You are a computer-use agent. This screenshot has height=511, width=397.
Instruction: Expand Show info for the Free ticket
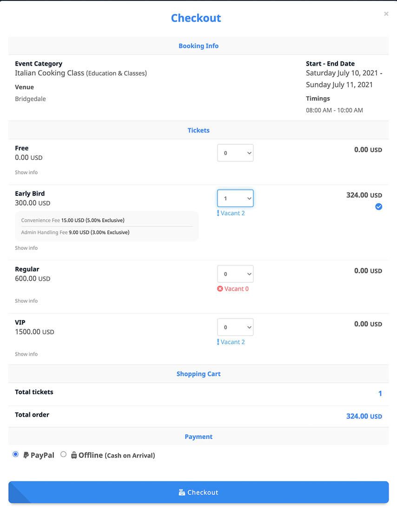(26, 172)
